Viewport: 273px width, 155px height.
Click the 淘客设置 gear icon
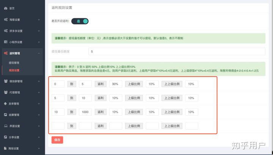6,20
